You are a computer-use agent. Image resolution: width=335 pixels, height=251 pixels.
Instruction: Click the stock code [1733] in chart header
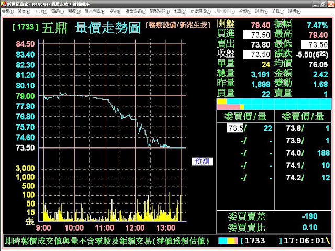[x=26, y=27]
